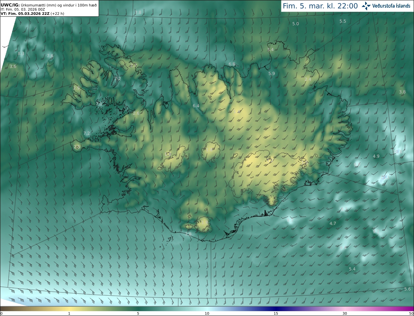Click the 5.5 value on the map
Viewport: 414px width, 316px height.
[343, 21]
